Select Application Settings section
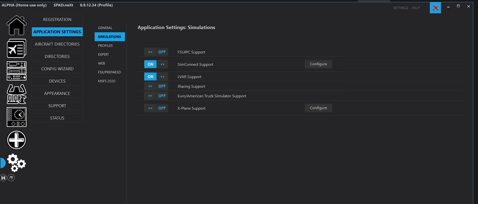This screenshot has width=478, height=204. [57, 32]
